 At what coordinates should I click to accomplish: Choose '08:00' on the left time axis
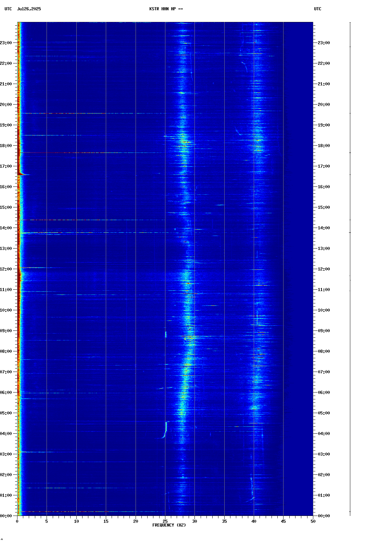pyautogui.click(x=6, y=351)
